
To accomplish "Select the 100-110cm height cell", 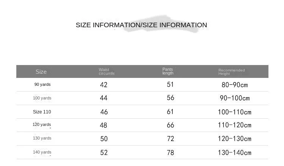I will pyautogui.click(x=234, y=112).
